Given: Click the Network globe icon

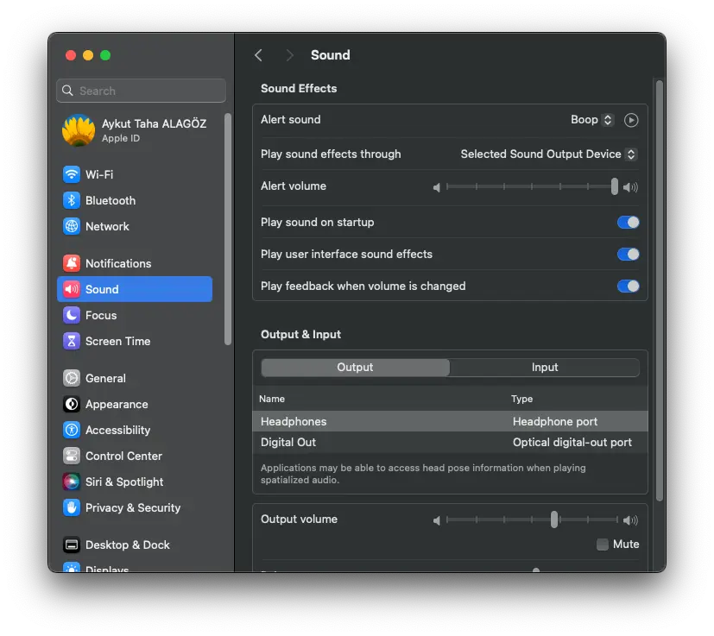Looking at the screenshot, I should [x=72, y=226].
